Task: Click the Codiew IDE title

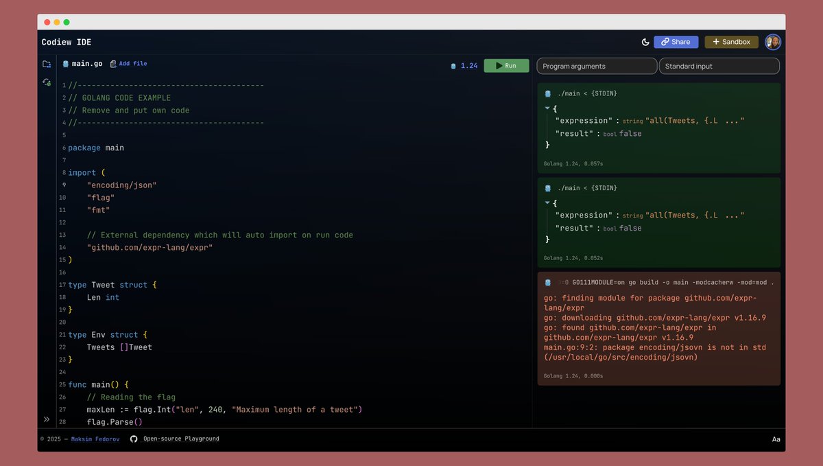Action: click(x=67, y=43)
